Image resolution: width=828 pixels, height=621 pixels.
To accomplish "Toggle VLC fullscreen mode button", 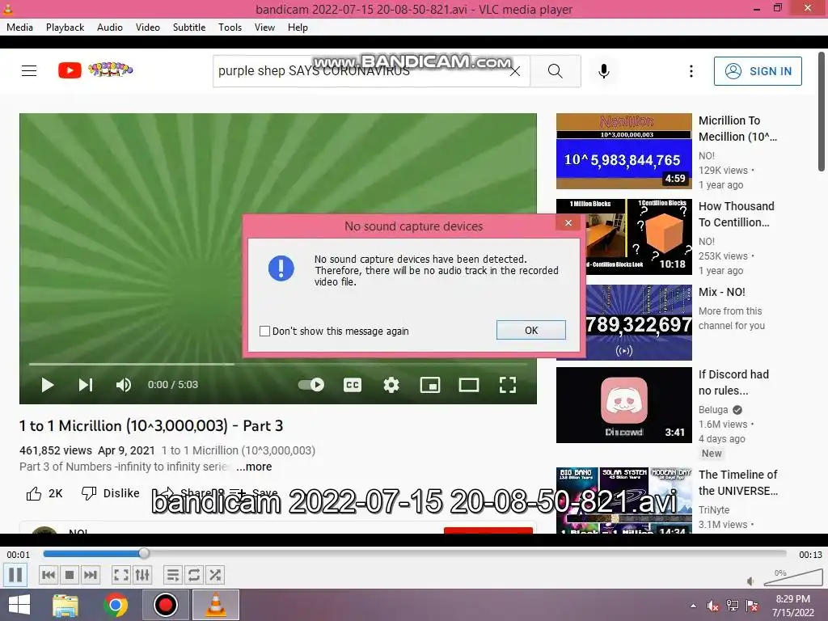I will tap(121, 575).
